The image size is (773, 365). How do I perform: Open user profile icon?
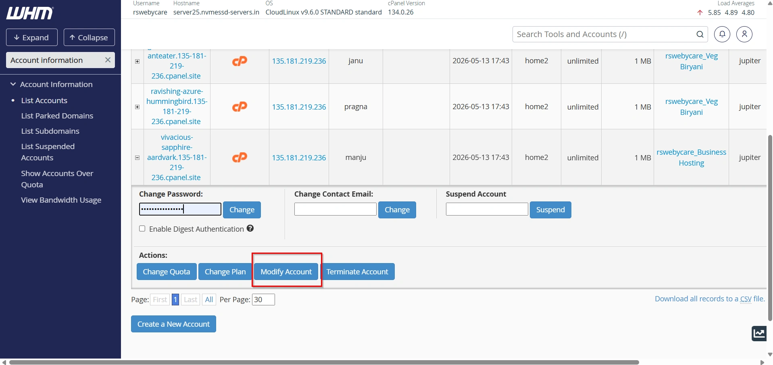(744, 34)
